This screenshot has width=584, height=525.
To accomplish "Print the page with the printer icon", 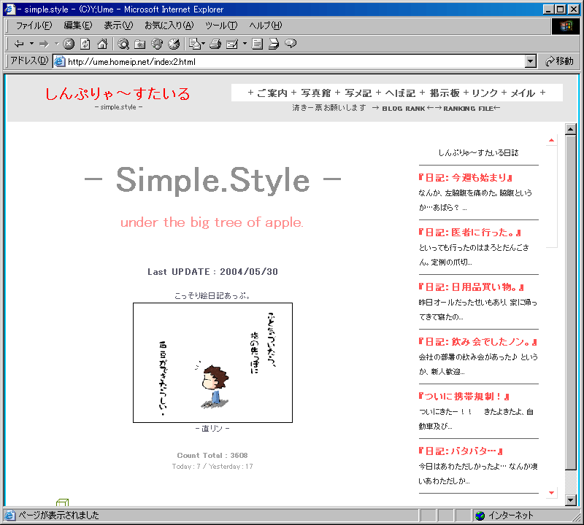I will [215, 44].
